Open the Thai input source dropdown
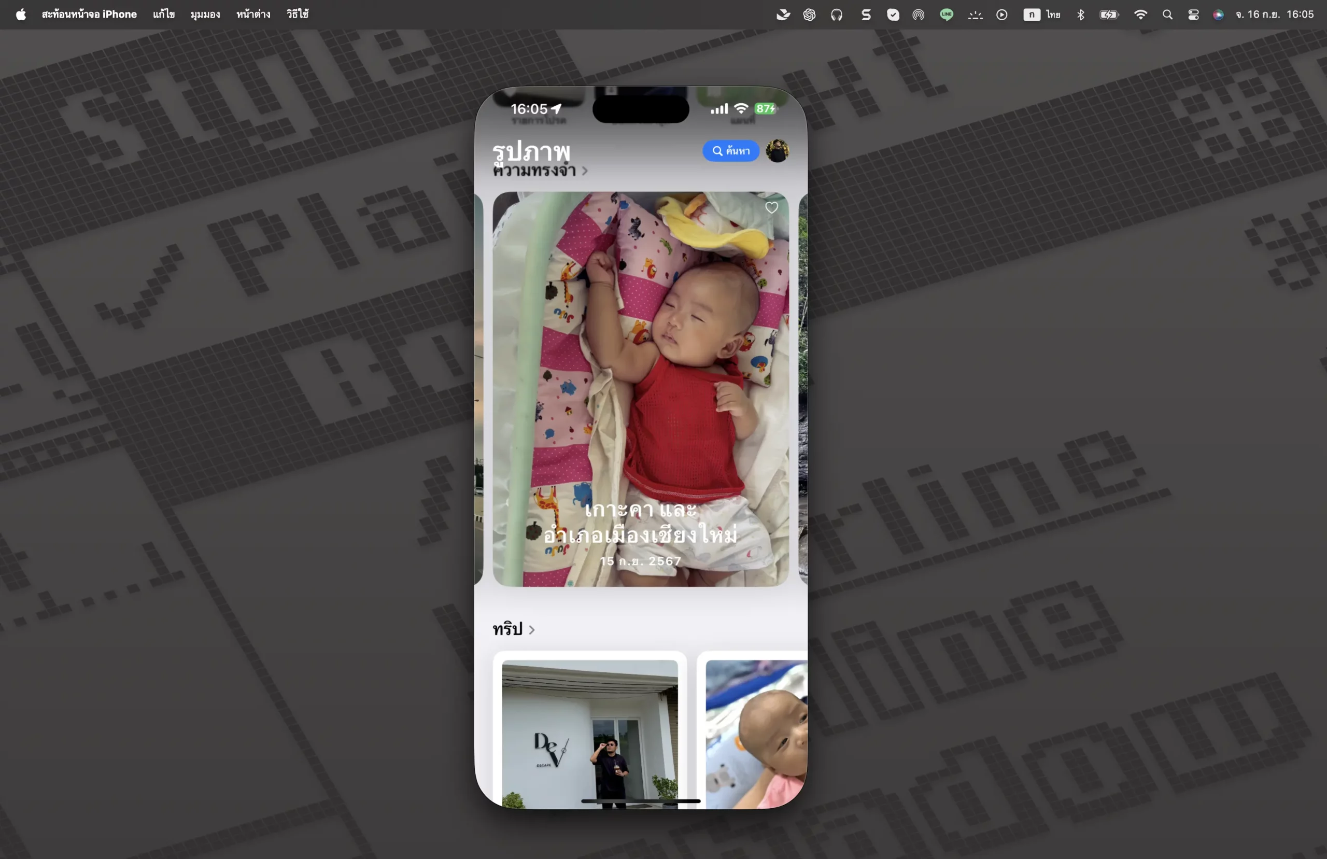Viewport: 1327px width, 859px height. click(1041, 15)
